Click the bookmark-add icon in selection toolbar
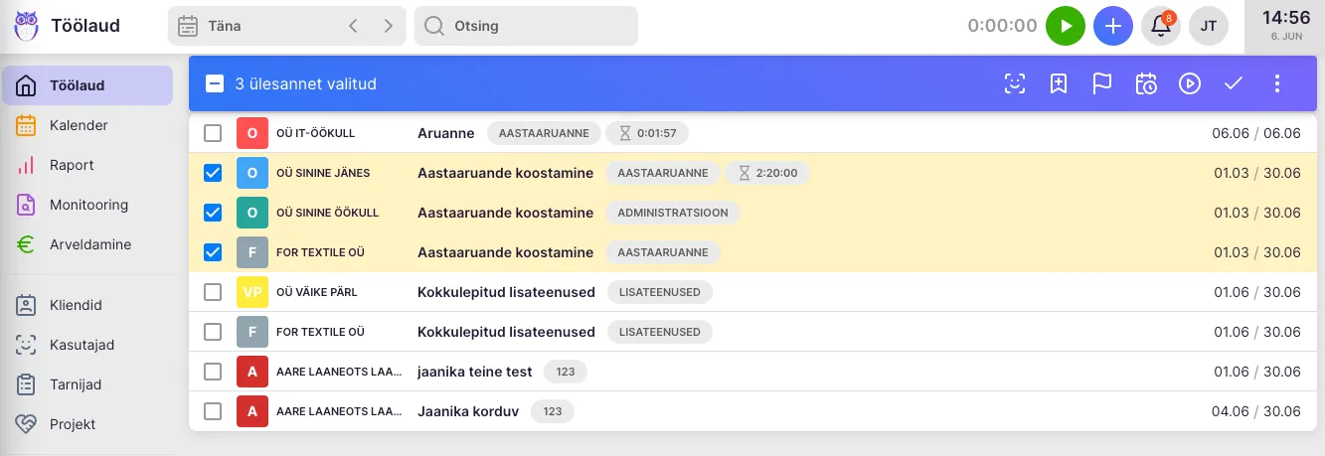 click(x=1059, y=83)
